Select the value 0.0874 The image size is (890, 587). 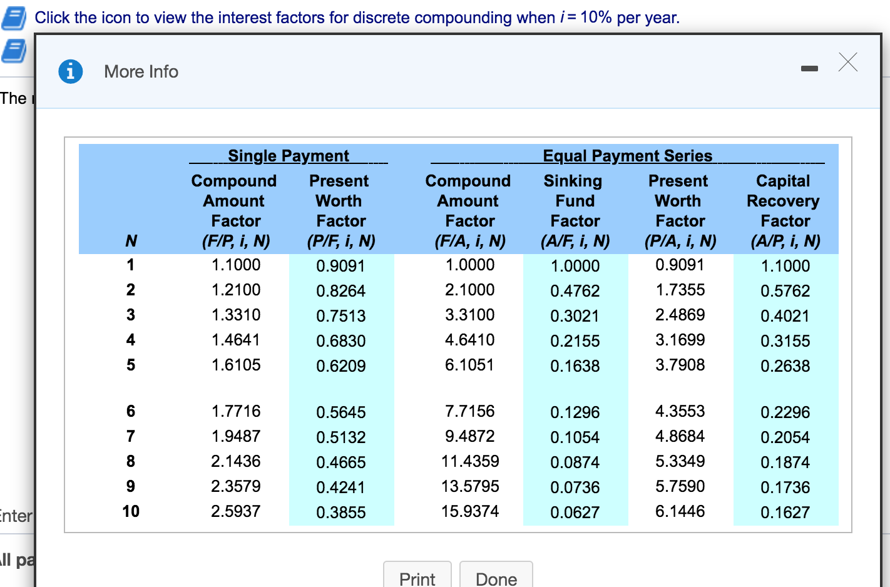[x=575, y=462]
